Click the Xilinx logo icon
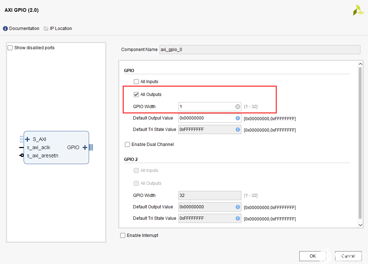 (358, 10)
